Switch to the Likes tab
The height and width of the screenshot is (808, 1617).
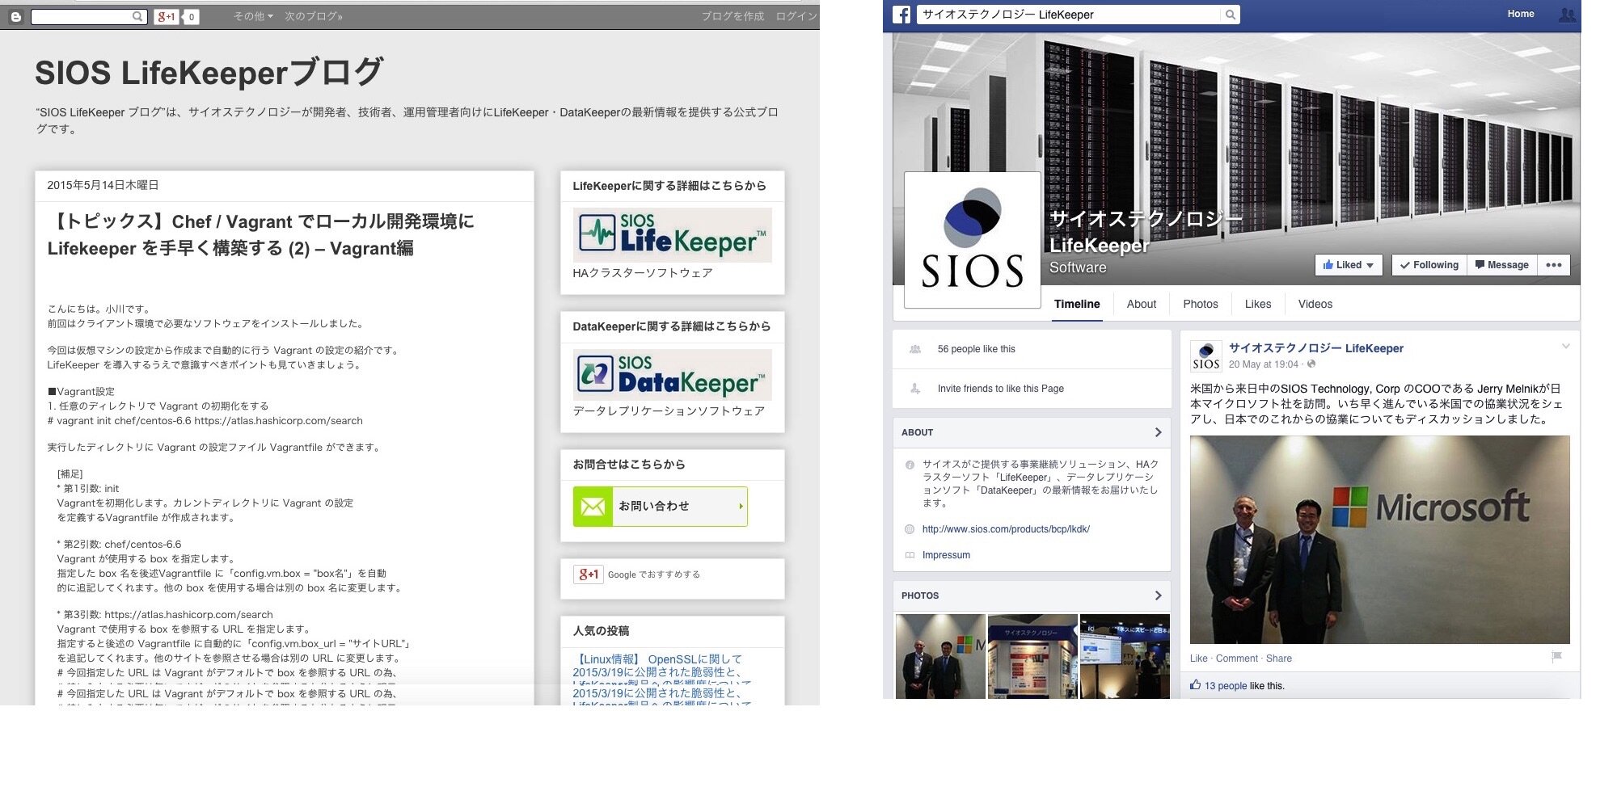tap(1258, 304)
